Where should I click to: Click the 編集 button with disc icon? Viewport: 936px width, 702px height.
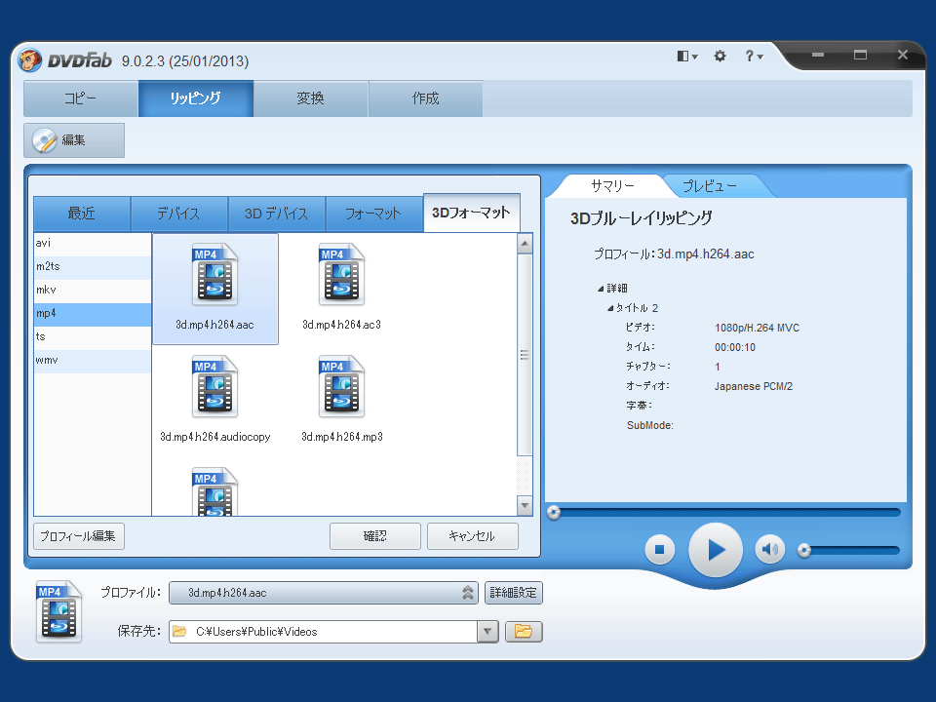tap(74, 140)
